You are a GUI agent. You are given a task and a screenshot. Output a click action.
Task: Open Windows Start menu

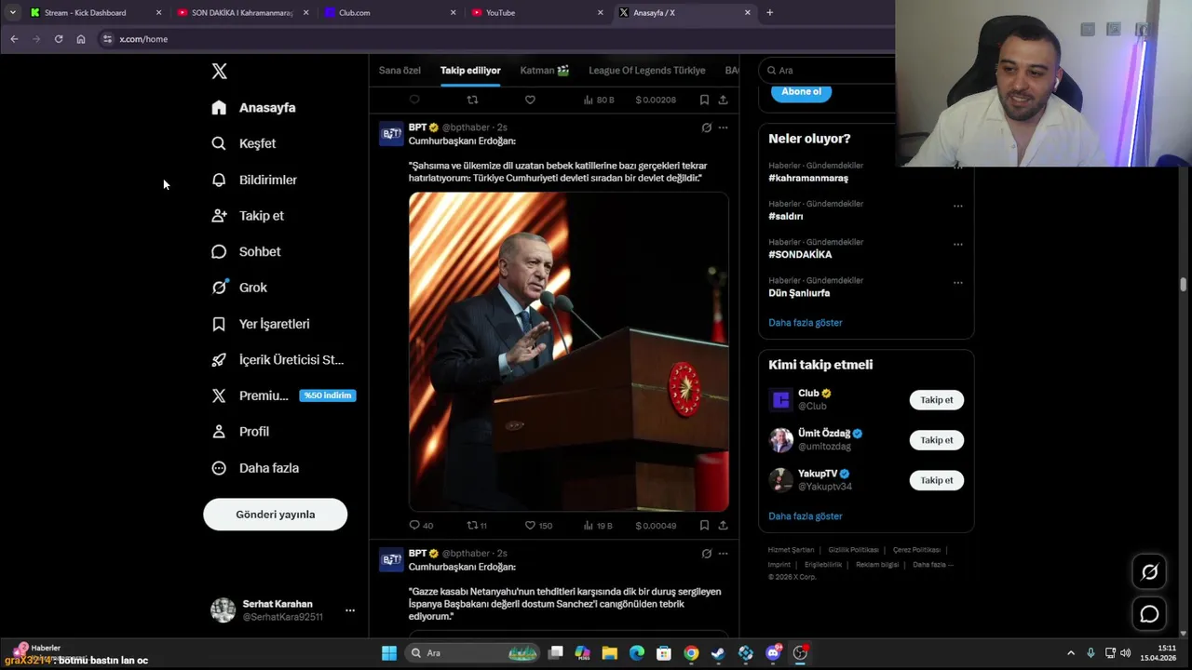pos(389,653)
